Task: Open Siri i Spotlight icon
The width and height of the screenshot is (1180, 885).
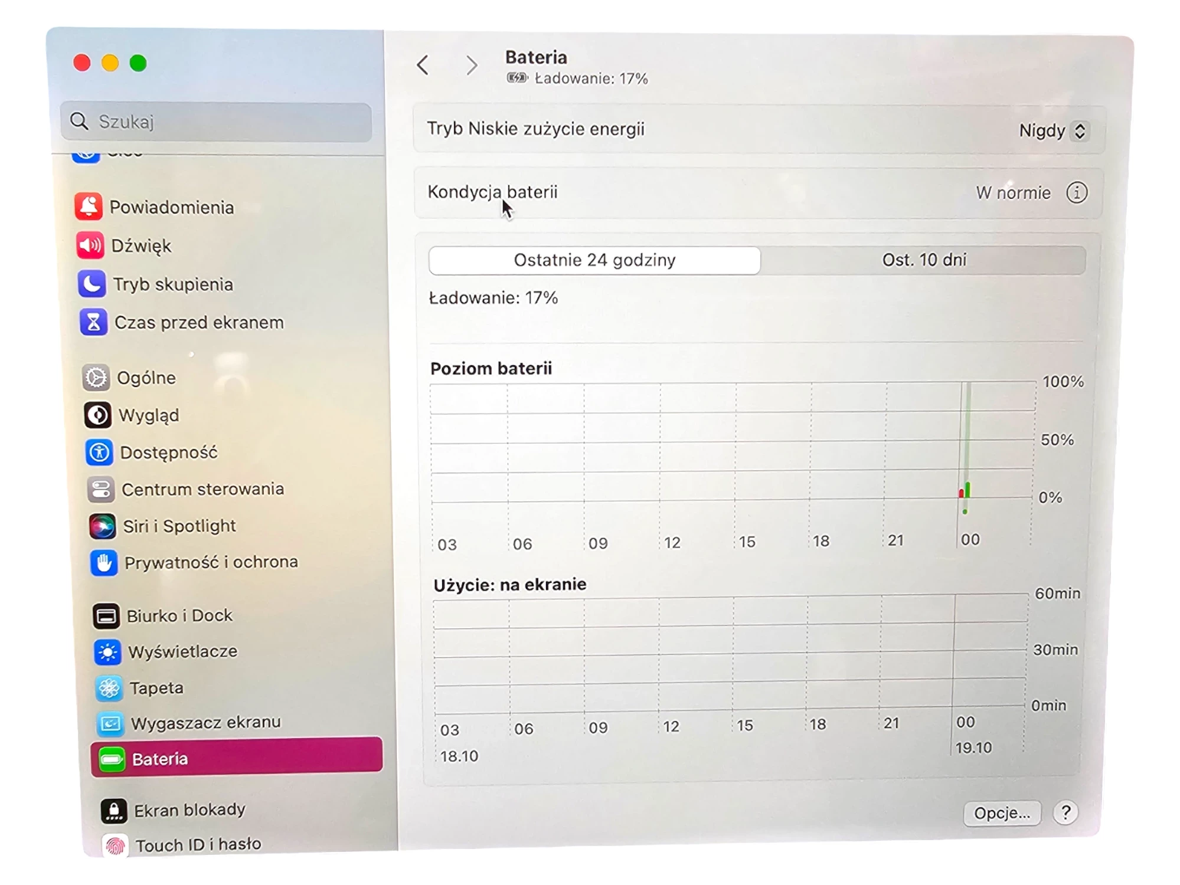Action: point(102,526)
